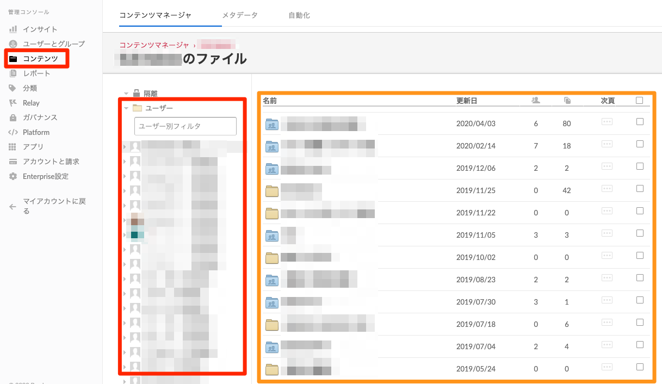The image size is (662, 384).
Task: Open more options for 2019/07/30 row
Action: [x=607, y=300]
